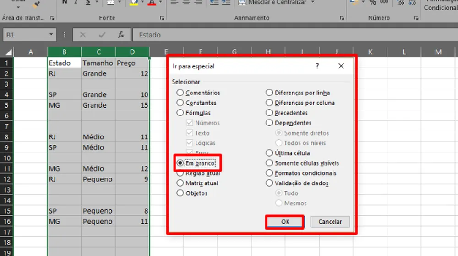Open Fonte group dialog launcher
Viewport: 458px width, 256px height.
click(162, 18)
